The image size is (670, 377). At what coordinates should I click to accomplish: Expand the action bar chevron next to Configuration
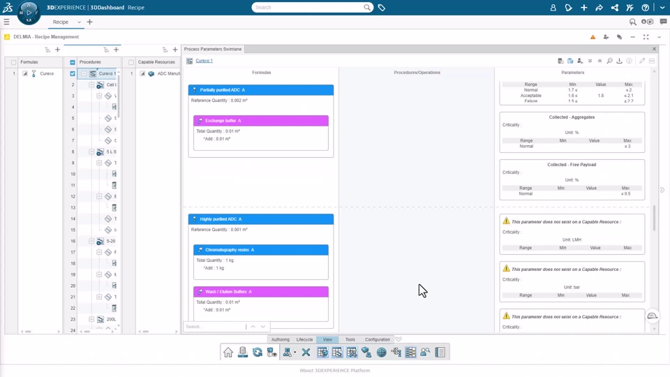click(399, 339)
